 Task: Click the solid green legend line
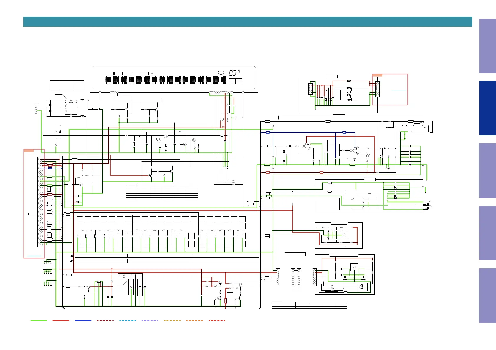tap(39, 321)
